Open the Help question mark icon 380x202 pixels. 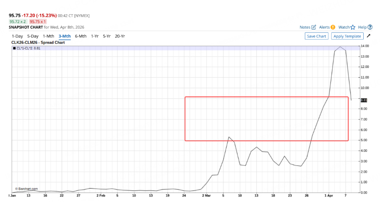coord(370,27)
